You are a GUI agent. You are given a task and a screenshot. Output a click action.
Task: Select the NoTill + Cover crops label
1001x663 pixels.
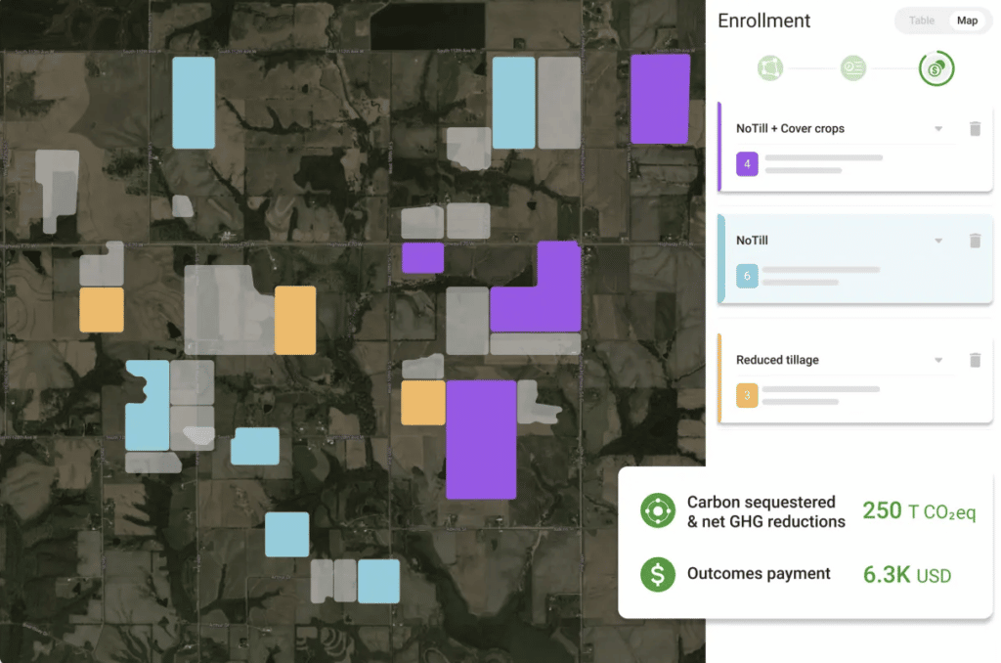(x=790, y=128)
